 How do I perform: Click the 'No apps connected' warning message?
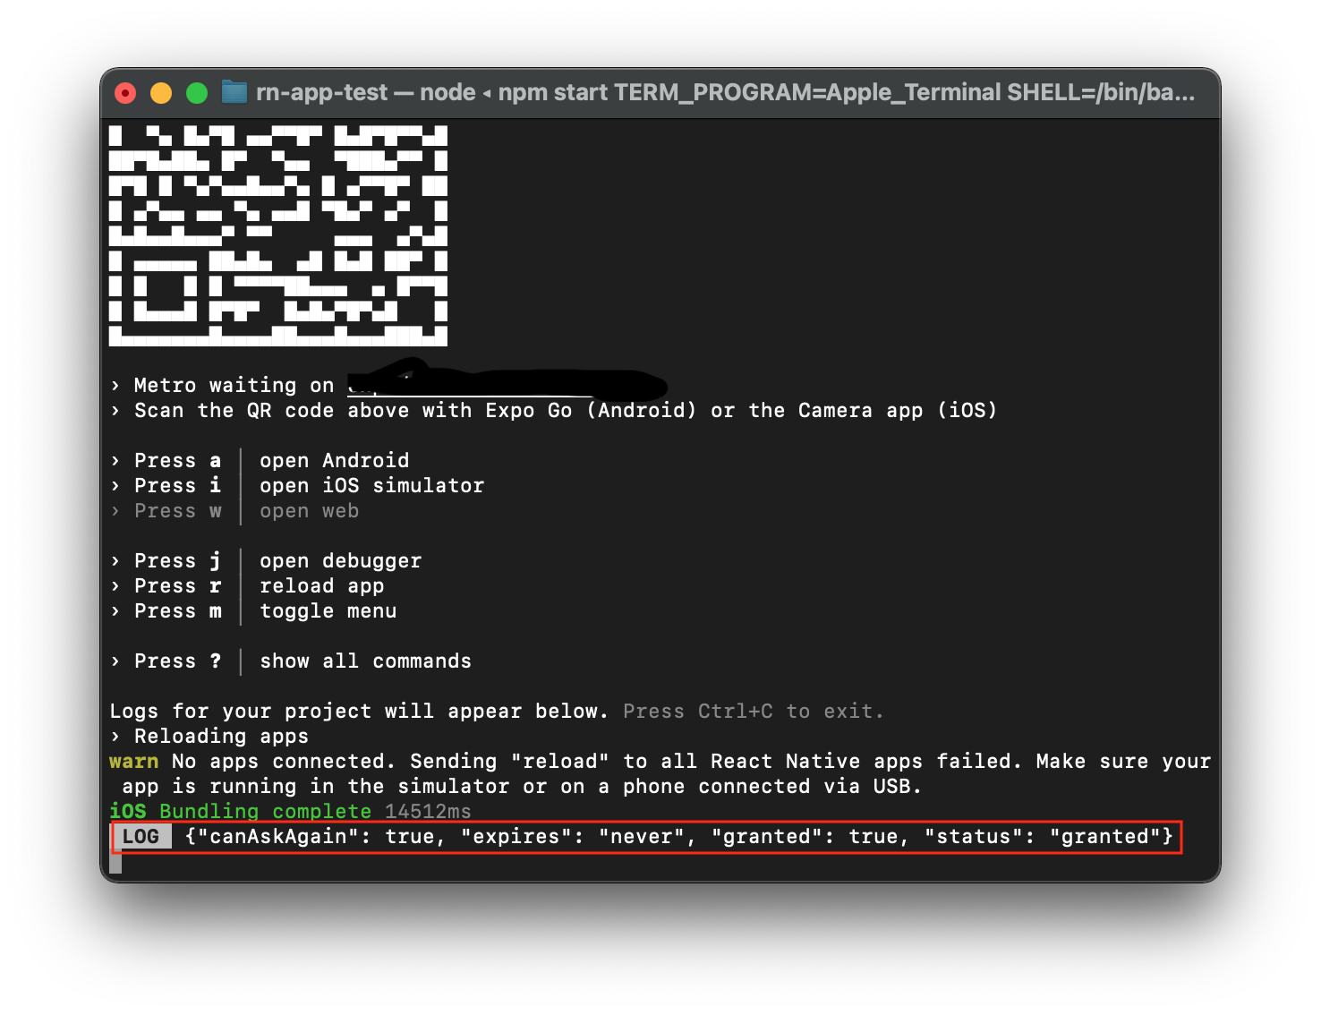point(660,773)
